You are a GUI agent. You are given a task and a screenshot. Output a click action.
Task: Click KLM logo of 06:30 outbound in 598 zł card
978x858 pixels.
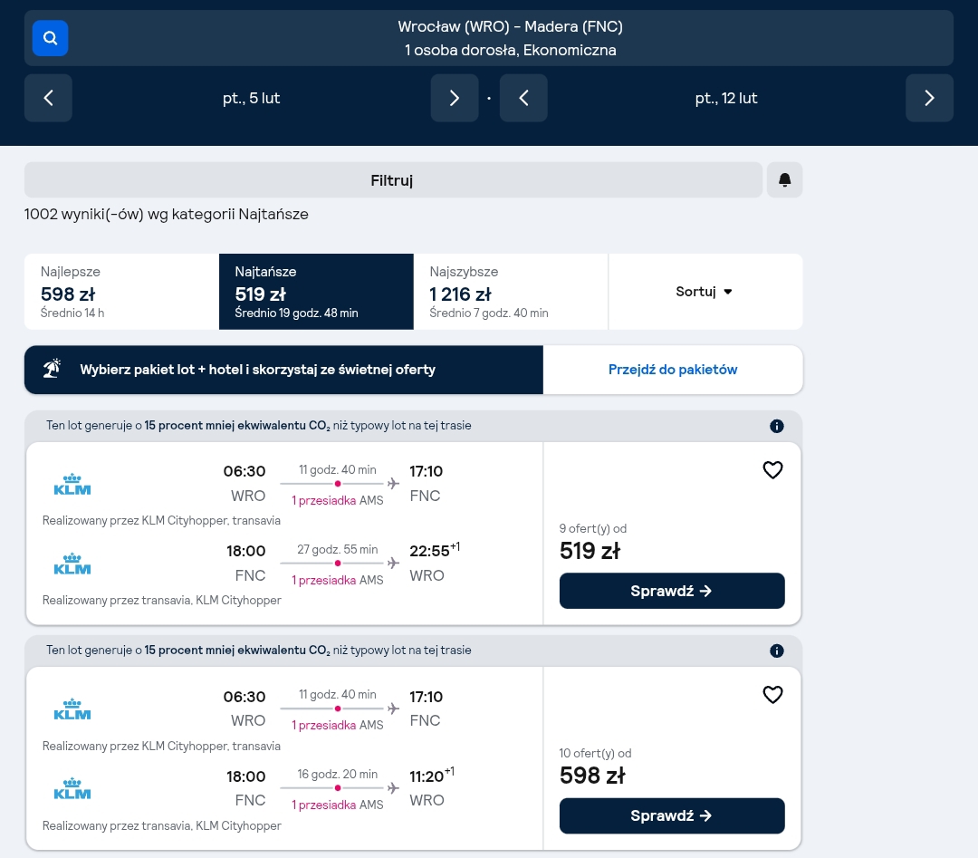(72, 709)
